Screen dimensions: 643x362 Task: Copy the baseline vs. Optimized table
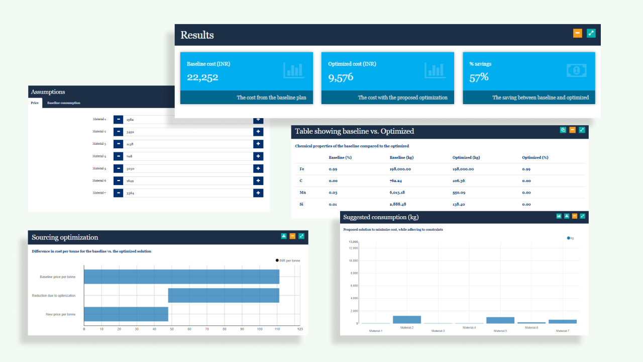click(563, 130)
